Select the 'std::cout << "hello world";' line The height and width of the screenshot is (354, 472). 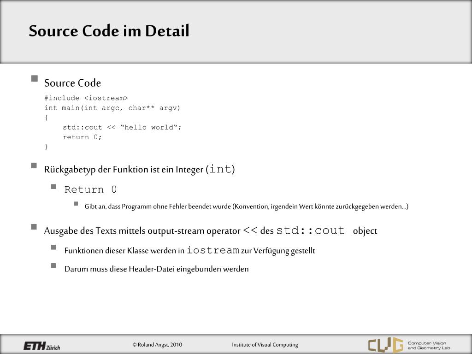[122, 127]
